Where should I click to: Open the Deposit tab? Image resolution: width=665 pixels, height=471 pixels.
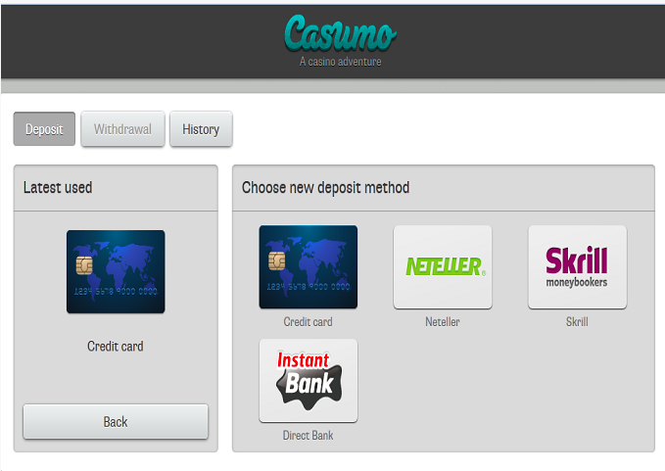44,129
